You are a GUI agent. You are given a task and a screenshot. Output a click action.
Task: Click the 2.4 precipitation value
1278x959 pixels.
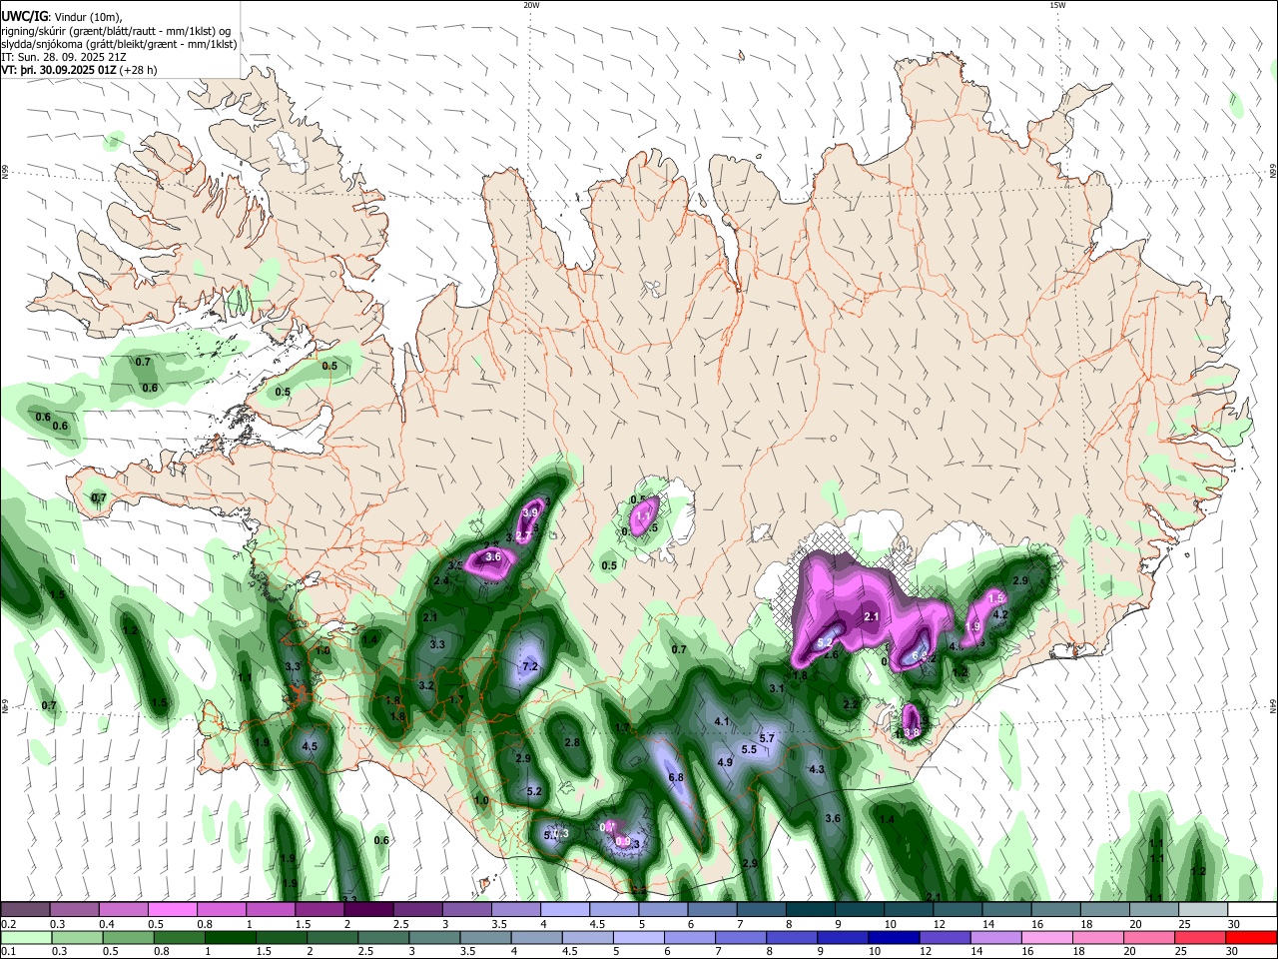441,580
